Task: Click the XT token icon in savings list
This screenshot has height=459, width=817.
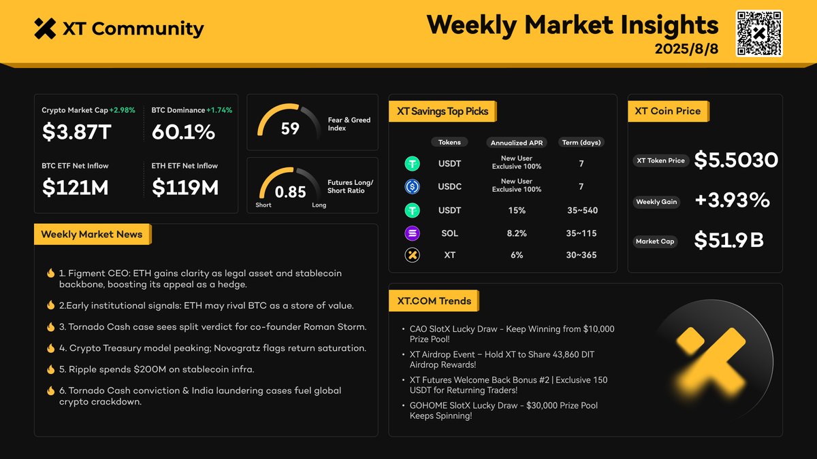Action: 412,255
